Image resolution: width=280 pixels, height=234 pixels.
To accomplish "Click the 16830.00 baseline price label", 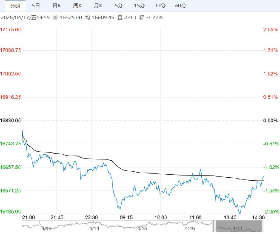I will coord(11,121).
